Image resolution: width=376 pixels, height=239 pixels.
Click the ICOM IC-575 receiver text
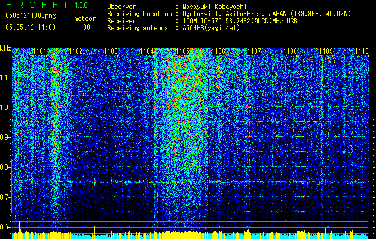(x=240, y=21)
